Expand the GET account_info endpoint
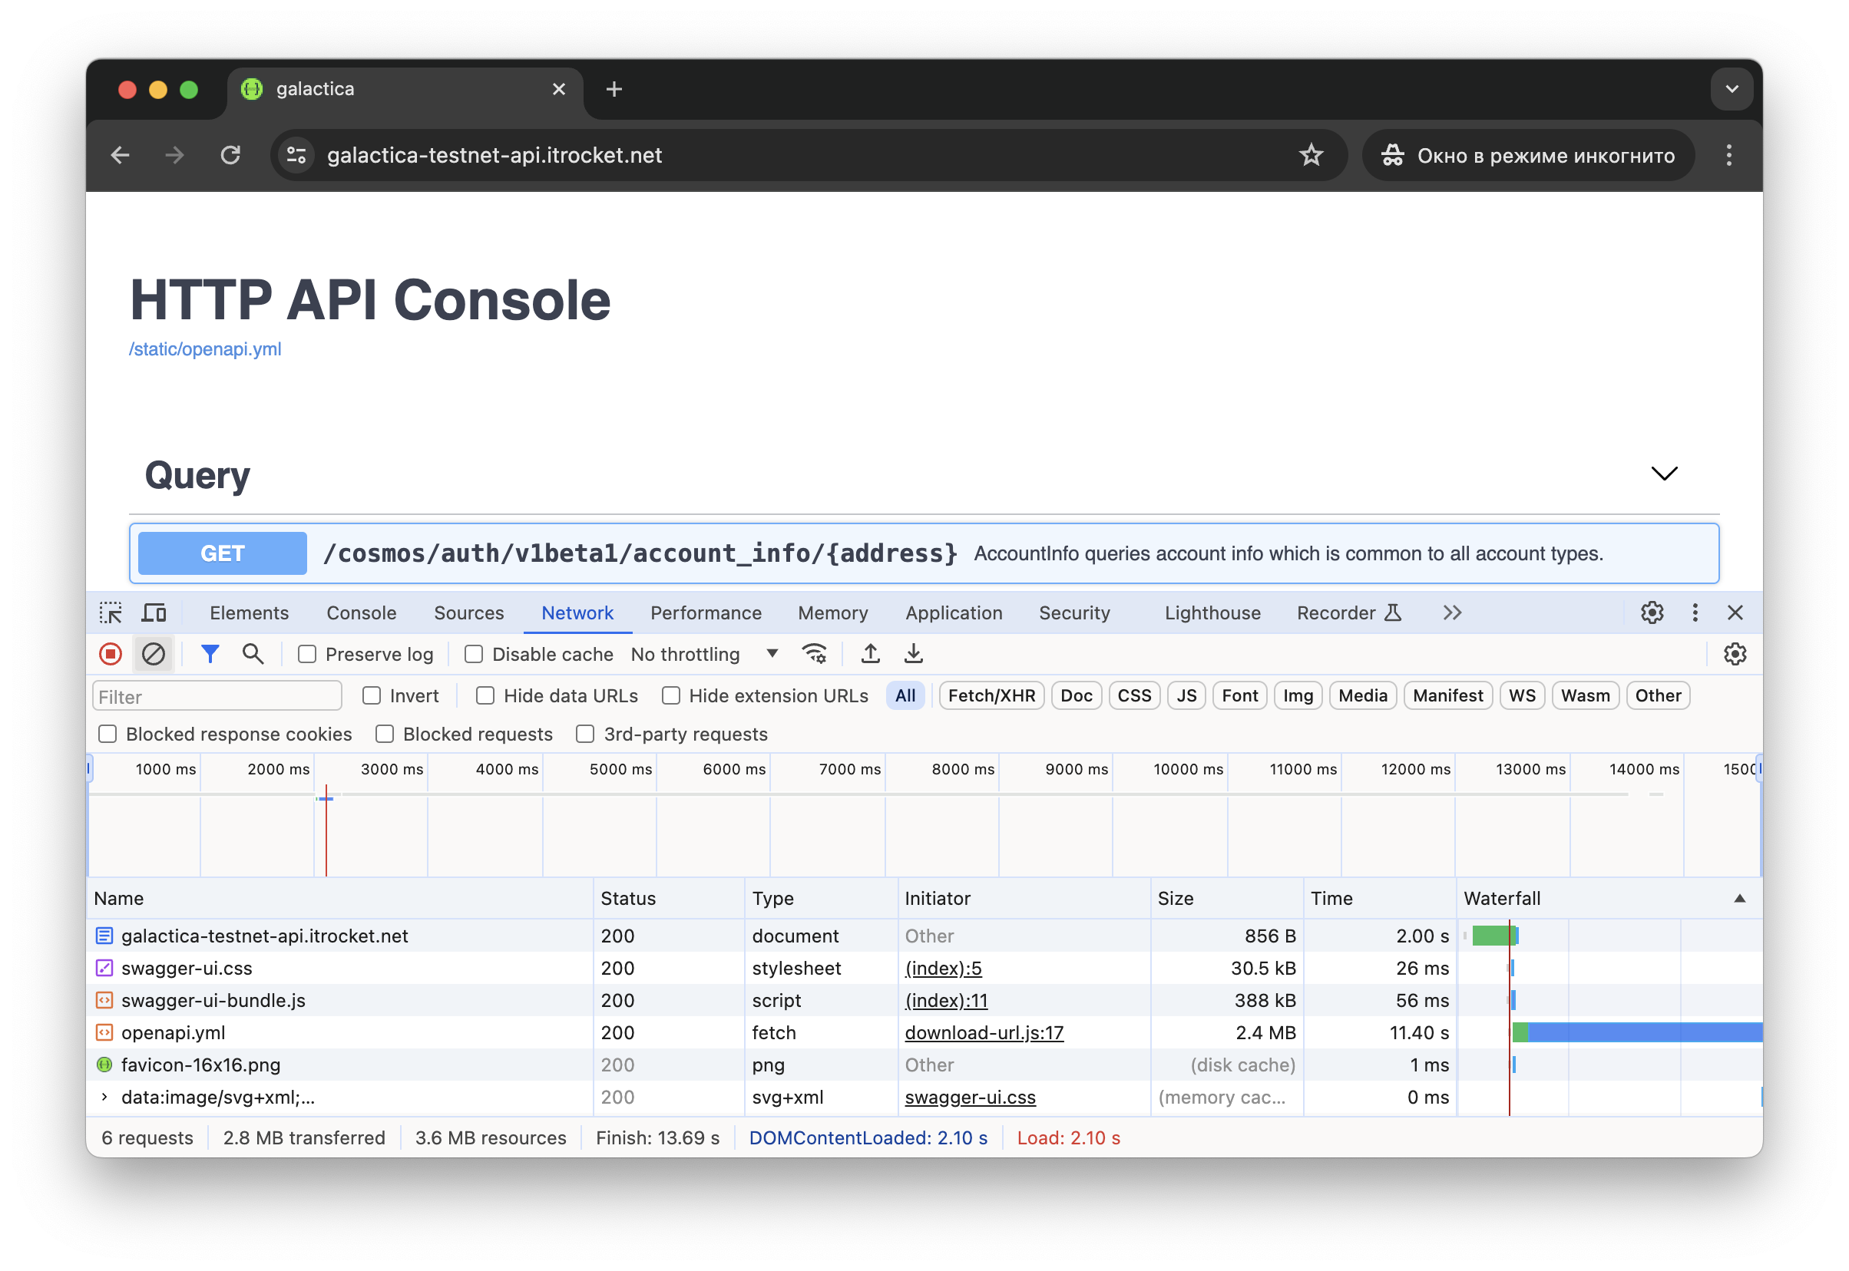 922,553
